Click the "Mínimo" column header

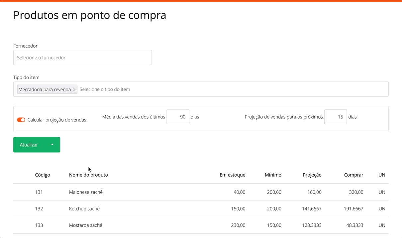[x=273, y=175]
